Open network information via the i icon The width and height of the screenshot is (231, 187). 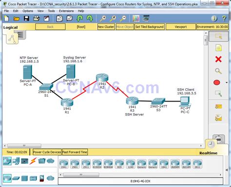(x=214, y=19)
